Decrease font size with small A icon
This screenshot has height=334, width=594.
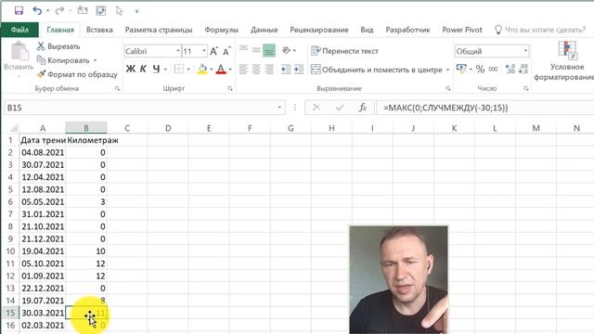[x=226, y=51]
